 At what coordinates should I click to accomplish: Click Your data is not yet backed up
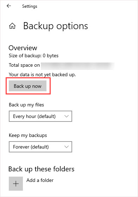pos(42,75)
